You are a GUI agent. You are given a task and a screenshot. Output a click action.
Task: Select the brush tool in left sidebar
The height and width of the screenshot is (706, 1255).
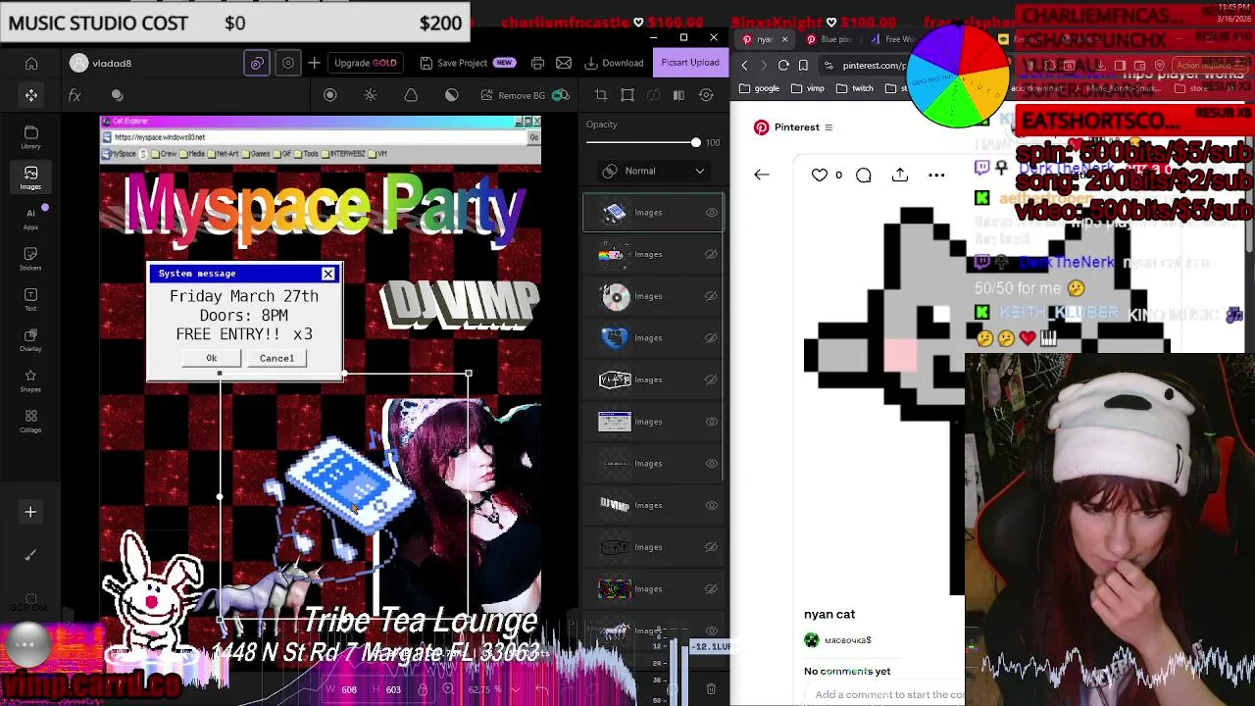click(x=30, y=555)
